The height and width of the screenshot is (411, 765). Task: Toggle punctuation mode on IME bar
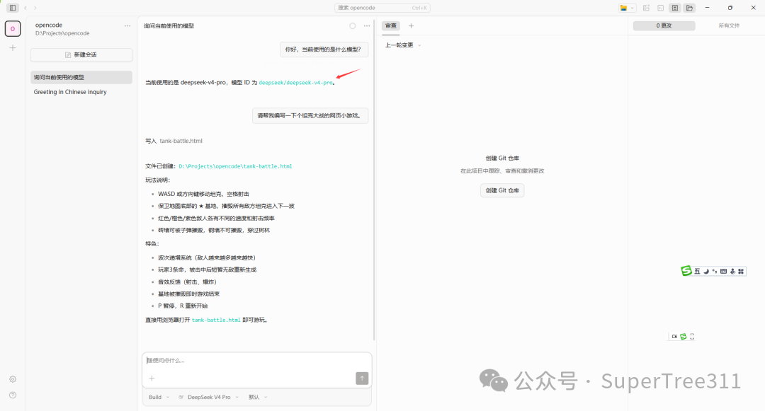click(x=715, y=271)
